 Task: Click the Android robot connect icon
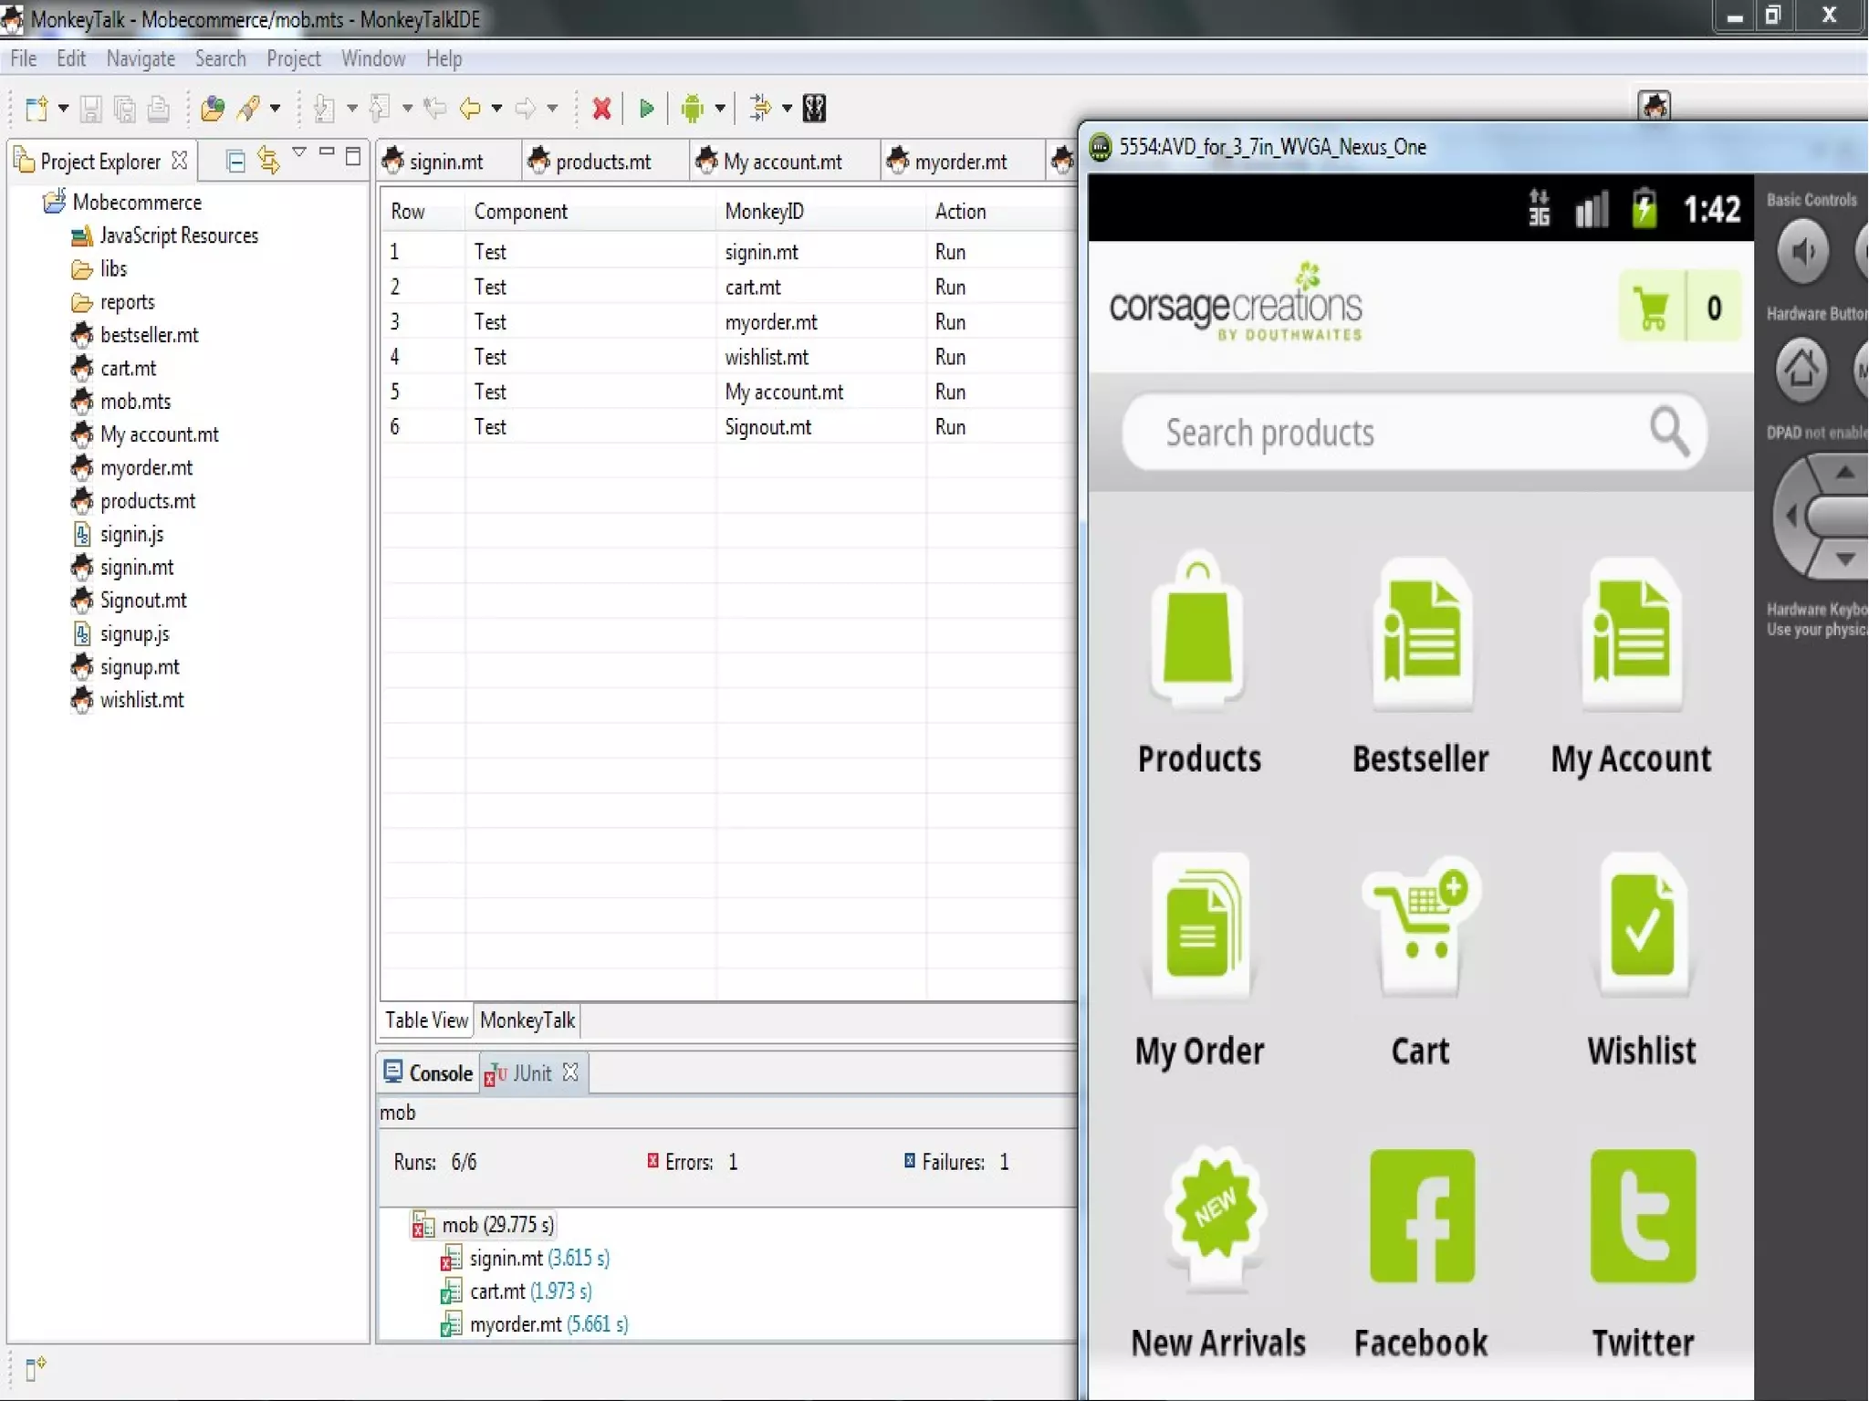pos(692,109)
